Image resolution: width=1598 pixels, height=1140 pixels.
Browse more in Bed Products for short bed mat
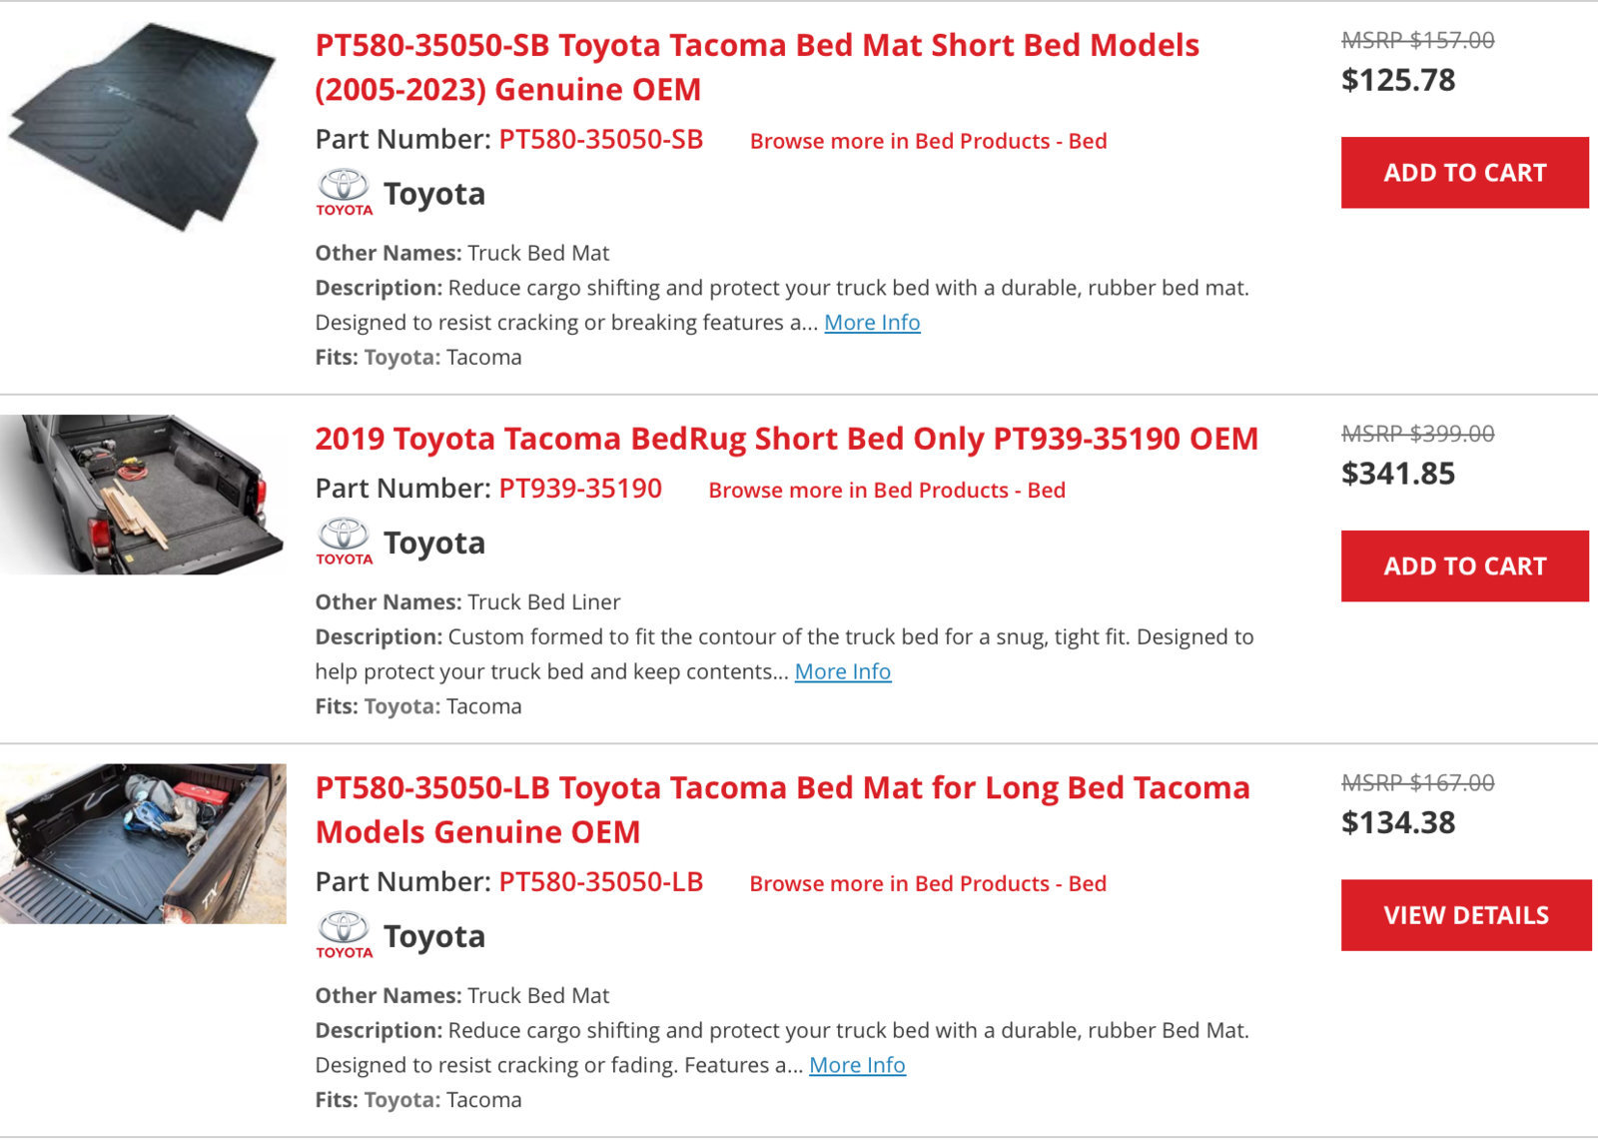(x=928, y=141)
